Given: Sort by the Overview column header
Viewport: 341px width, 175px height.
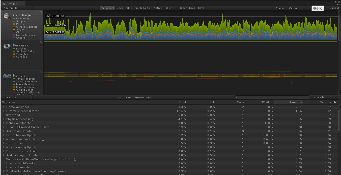Looking at the screenshot, I should pos(79,102).
